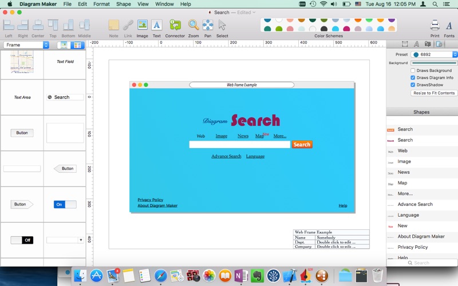Click the Align Bottom toolbar icon
Viewport: 458px width, 286px height.
pyautogui.click(x=68, y=25)
